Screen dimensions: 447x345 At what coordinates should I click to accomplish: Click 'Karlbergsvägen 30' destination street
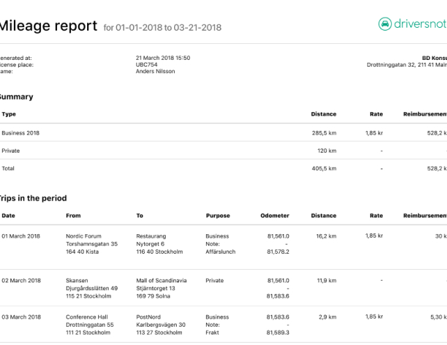pos(161,325)
